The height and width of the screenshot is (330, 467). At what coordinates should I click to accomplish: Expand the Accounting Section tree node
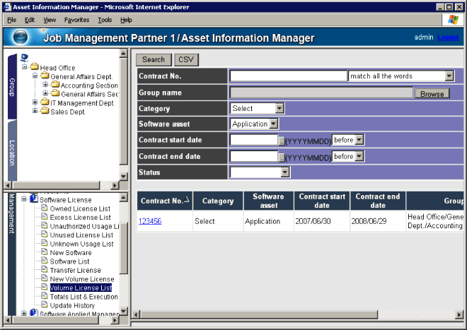click(46, 86)
